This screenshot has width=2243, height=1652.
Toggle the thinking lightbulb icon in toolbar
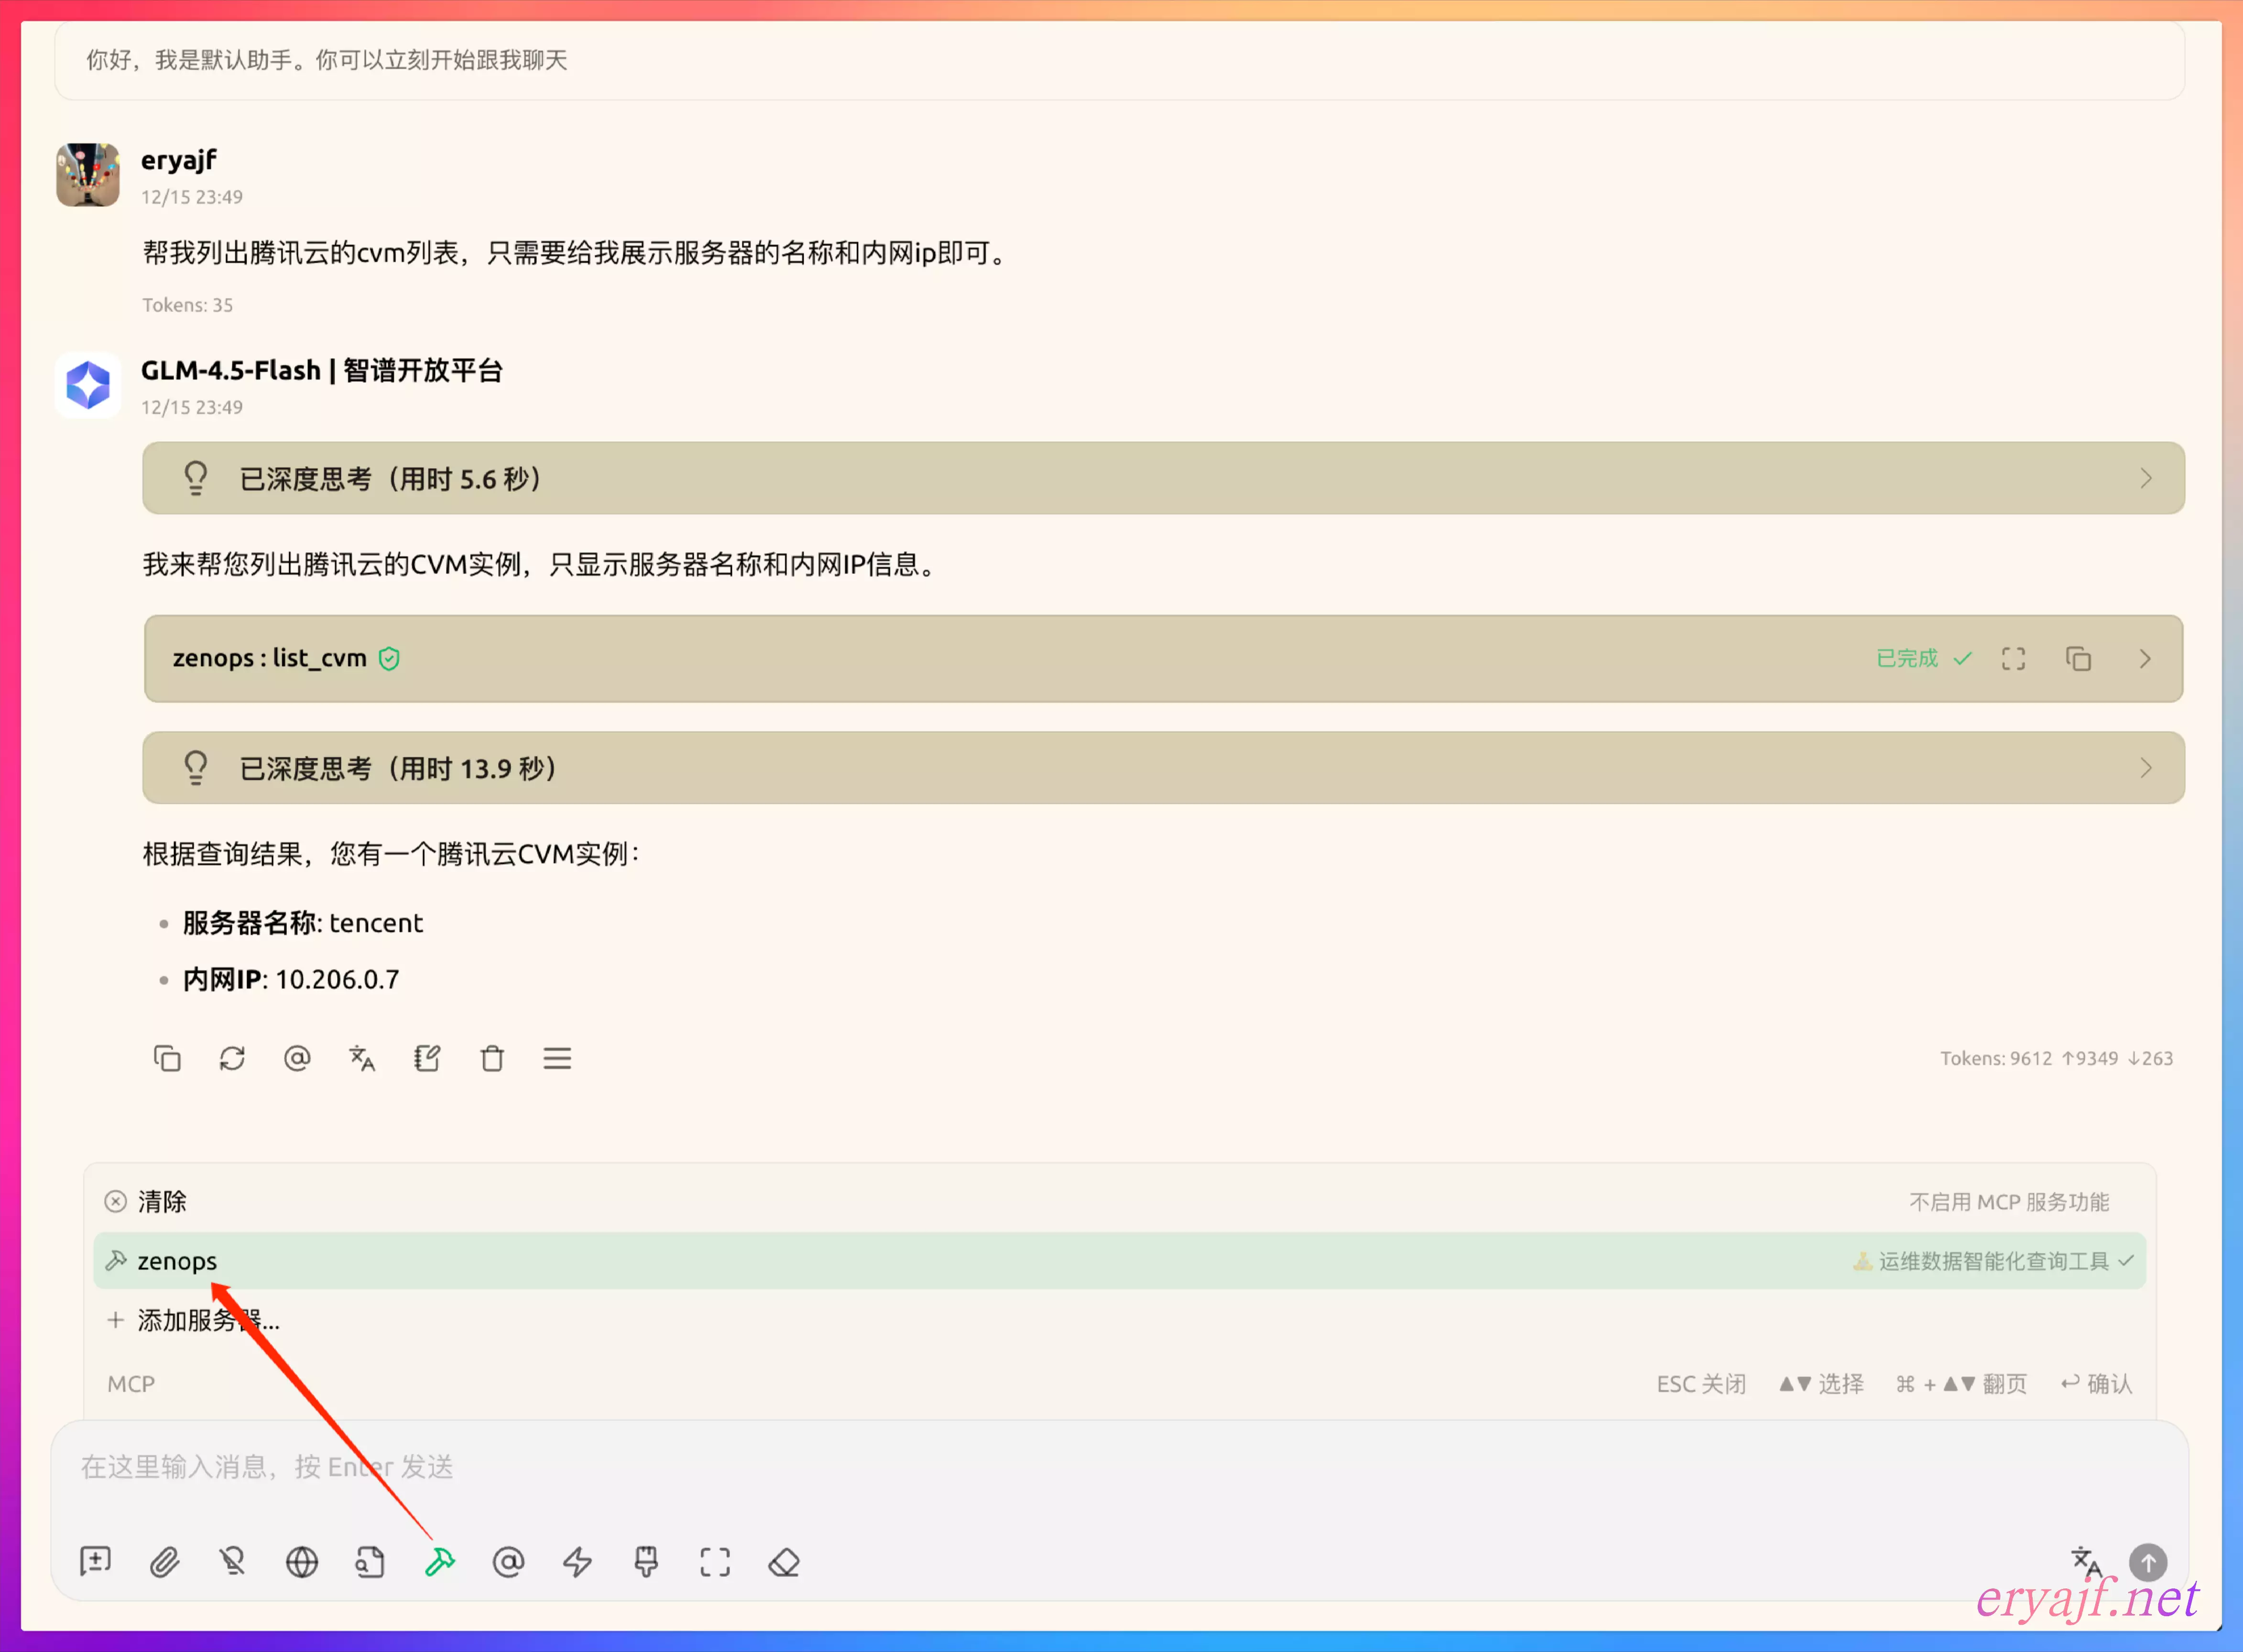232,1561
